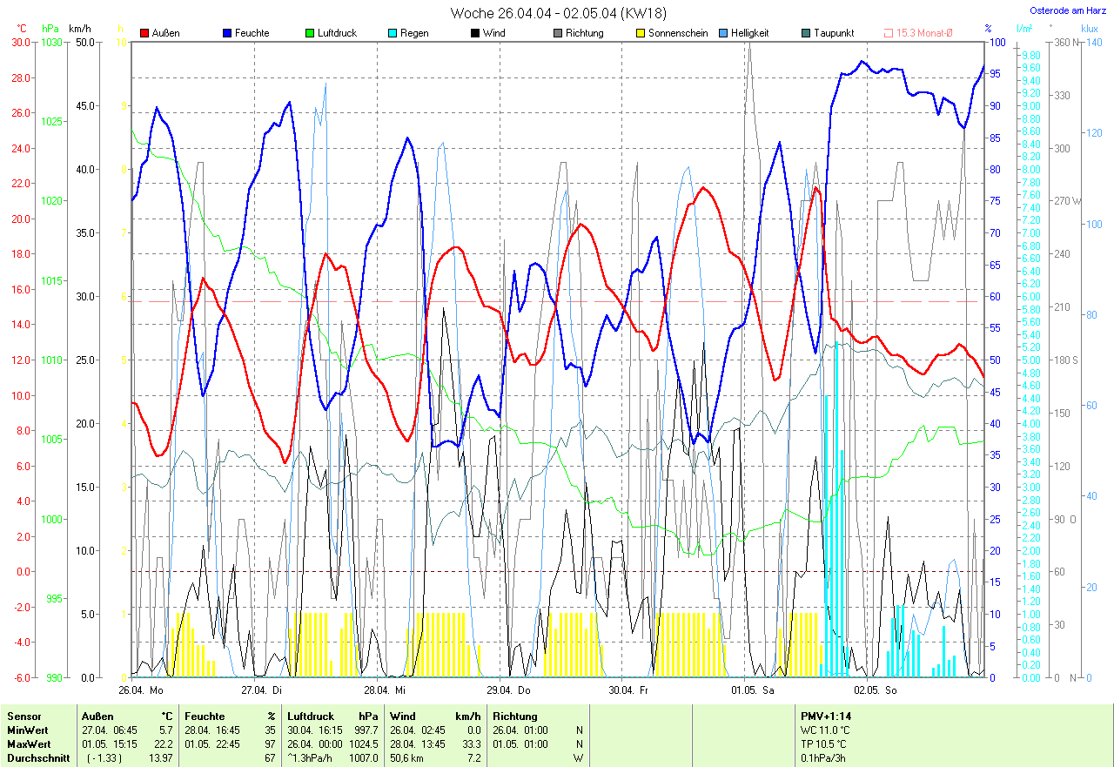Click the gray Richtung legend swatch
The width and height of the screenshot is (1114, 767).
558,33
